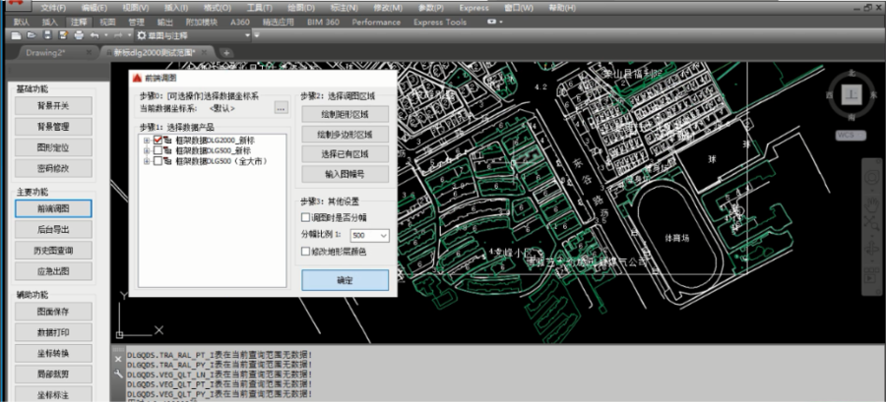Click the Plot printer icon

[x=79, y=35]
